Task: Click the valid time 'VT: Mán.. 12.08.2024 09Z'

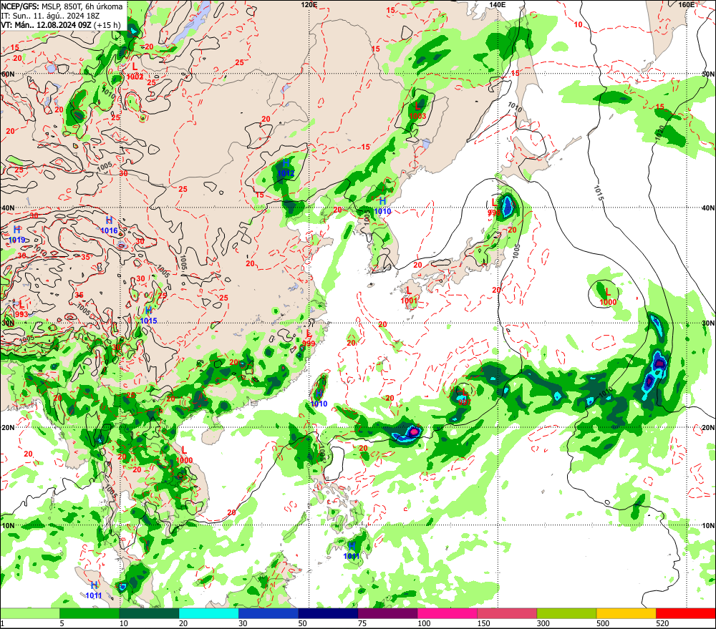Action: coord(46,24)
